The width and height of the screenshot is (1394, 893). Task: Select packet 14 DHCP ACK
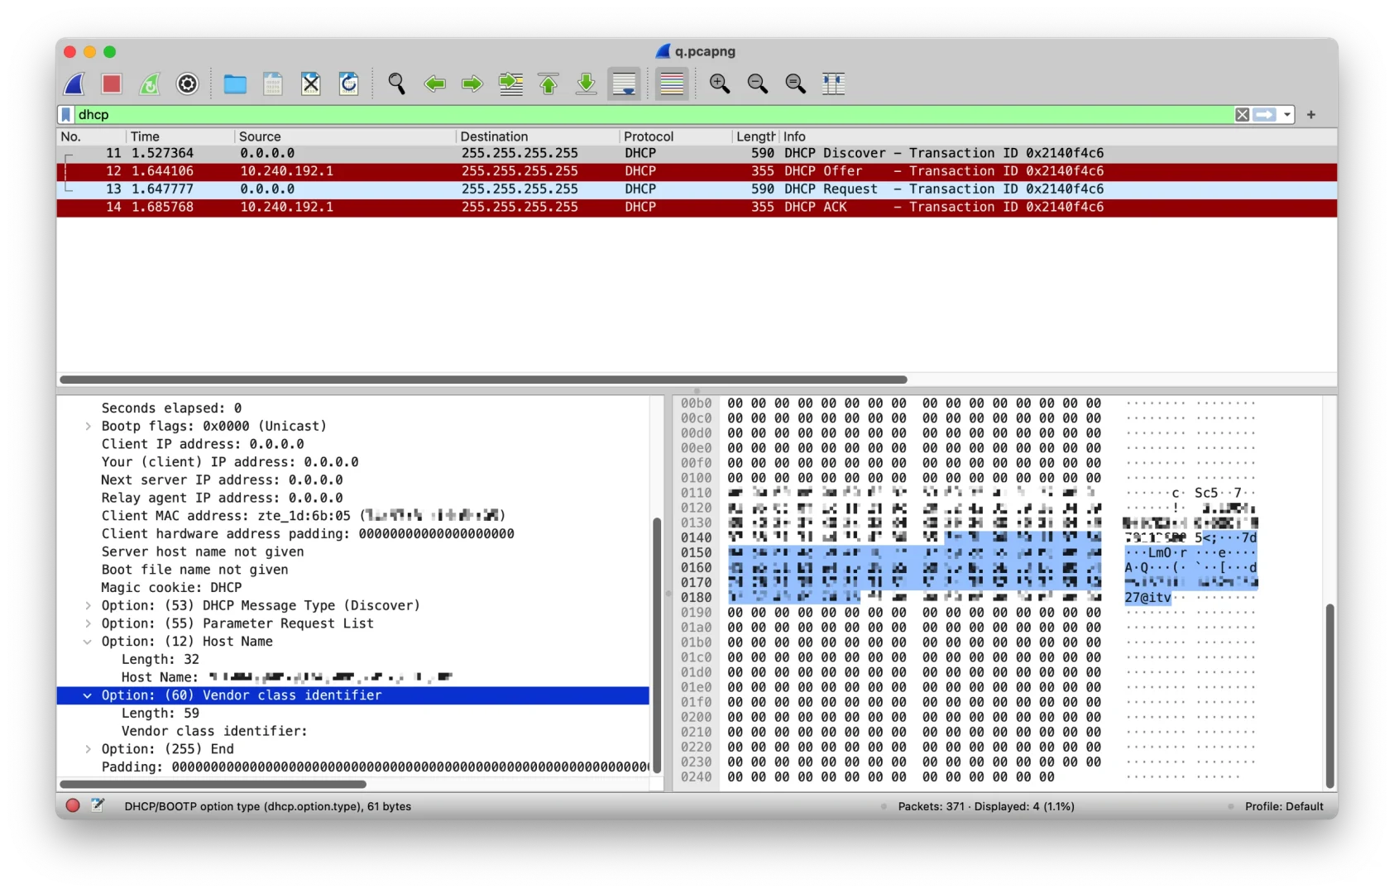point(697,208)
